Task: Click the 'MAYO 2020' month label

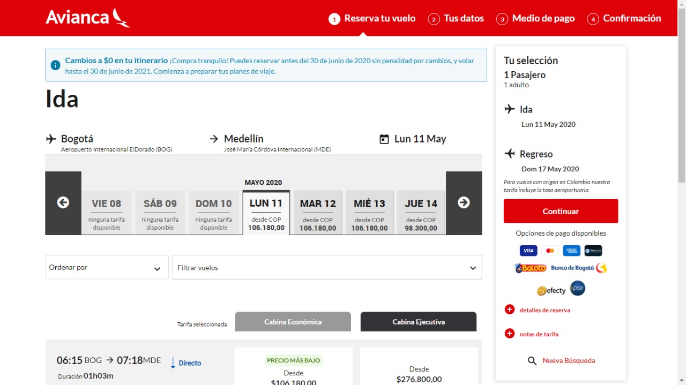Action: tap(263, 183)
